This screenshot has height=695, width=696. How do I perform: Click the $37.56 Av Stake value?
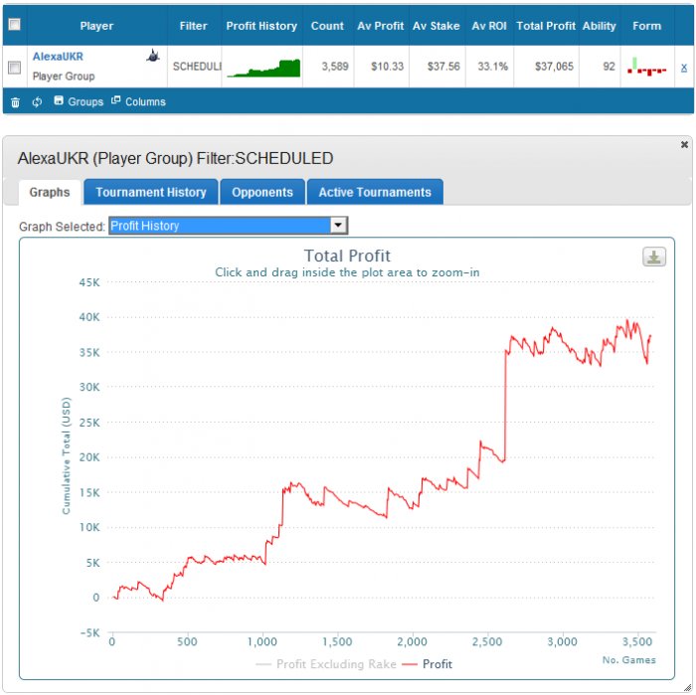(443, 67)
